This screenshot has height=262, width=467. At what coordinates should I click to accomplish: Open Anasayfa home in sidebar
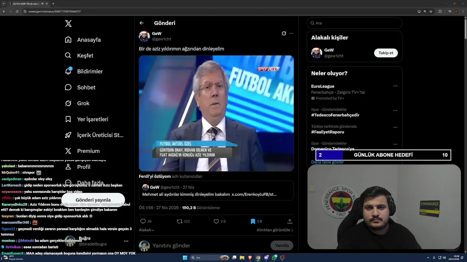pos(83,40)
